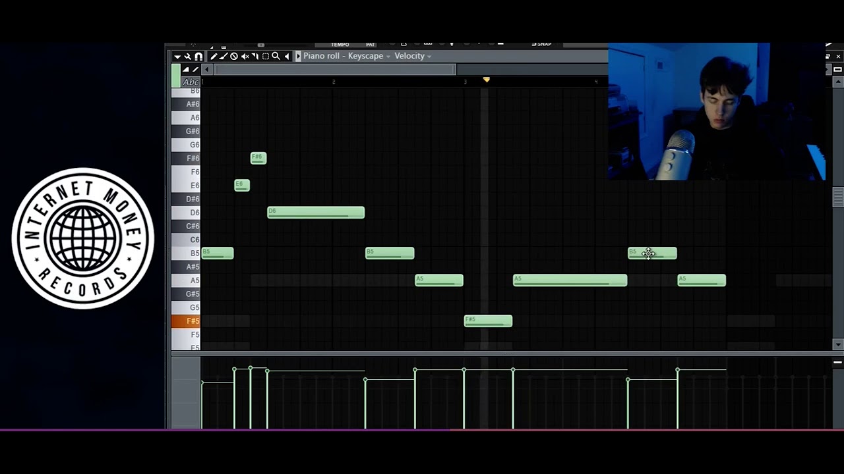Screen dimensions: 844x474
Task: Click the TEMPO label in top toolbar
Action: [x=340, y=44]
